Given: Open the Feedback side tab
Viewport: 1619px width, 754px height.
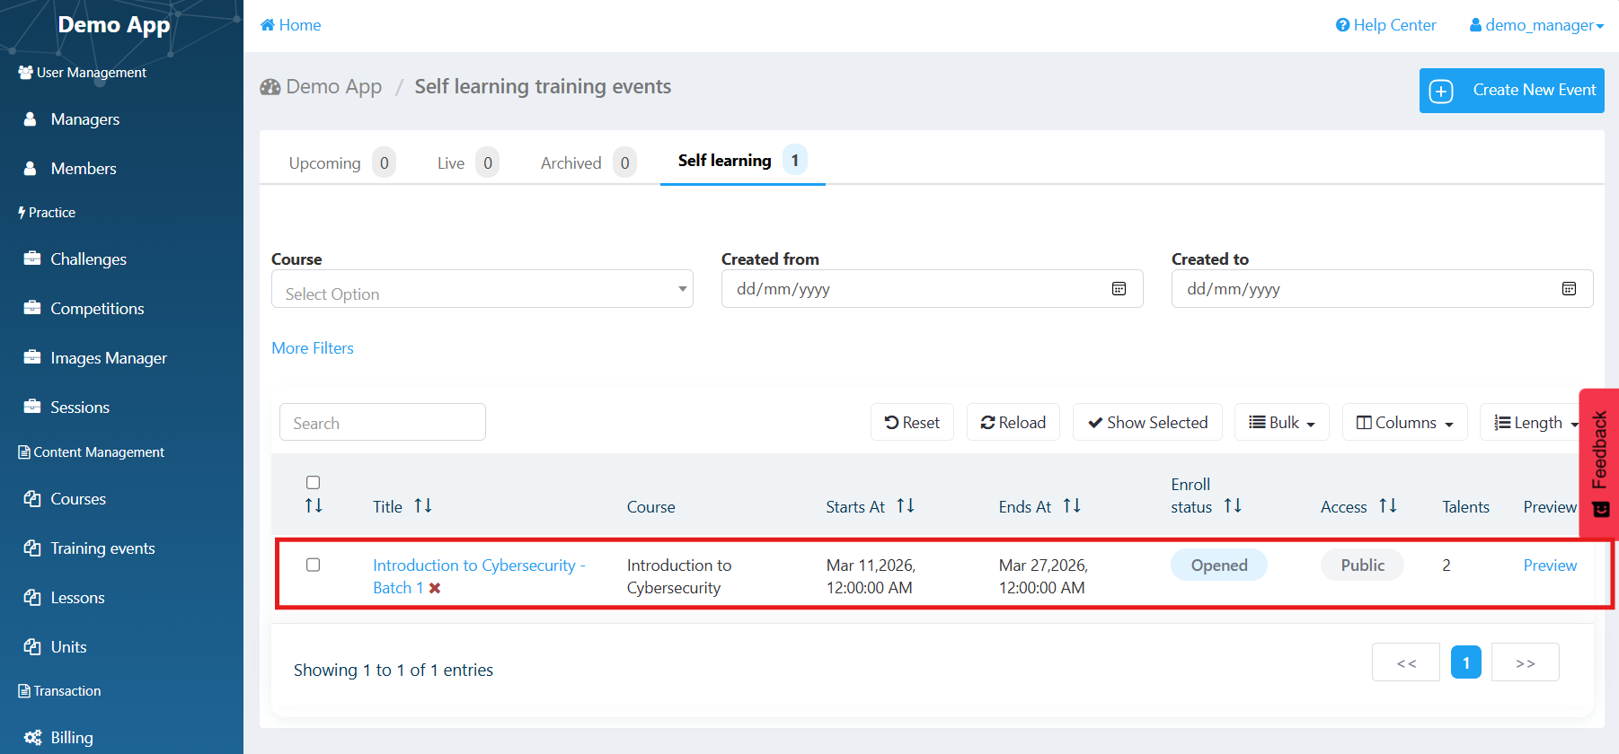Looking at the screenshot, I should point(1599,462).
